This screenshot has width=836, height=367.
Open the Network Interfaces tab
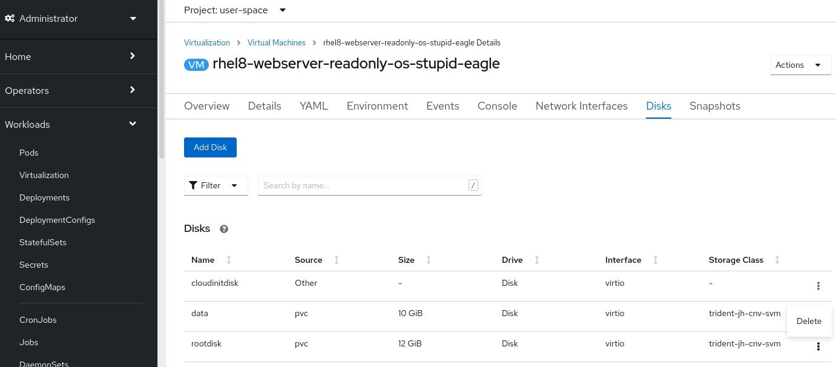tap(581, 106)
